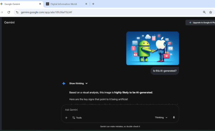
Task: Go forward in browser history
Action: tap(2, 12)
